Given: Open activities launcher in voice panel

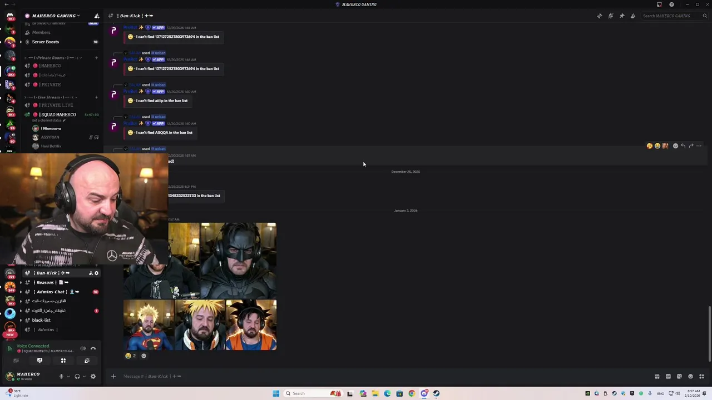Looking at the screenshot, I should coord(63,361).
